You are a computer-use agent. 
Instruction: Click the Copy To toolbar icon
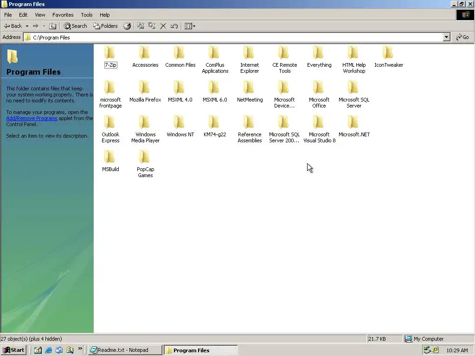152,26
